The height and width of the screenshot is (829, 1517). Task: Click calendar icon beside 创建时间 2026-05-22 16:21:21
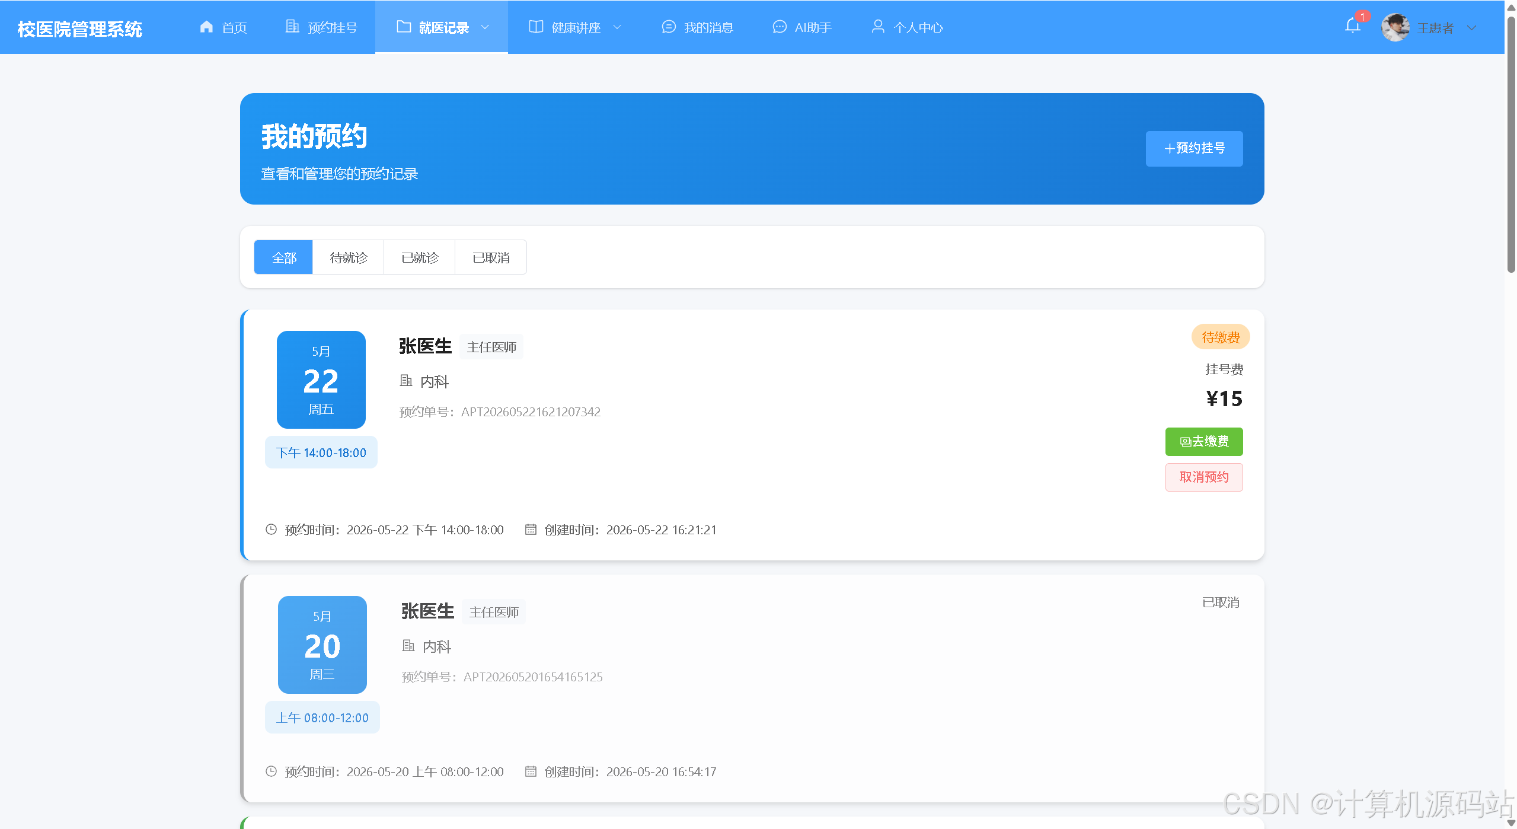(x=531, y=530)
